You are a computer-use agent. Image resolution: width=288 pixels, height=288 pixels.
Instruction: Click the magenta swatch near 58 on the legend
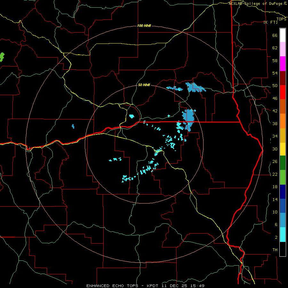pos(283,64)
